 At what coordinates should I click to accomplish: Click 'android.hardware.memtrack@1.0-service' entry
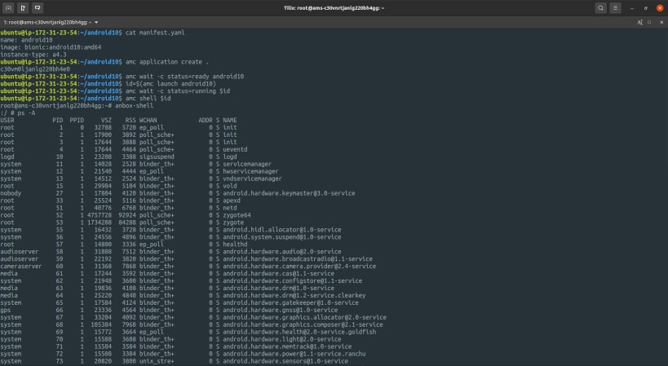pos(287,346)
